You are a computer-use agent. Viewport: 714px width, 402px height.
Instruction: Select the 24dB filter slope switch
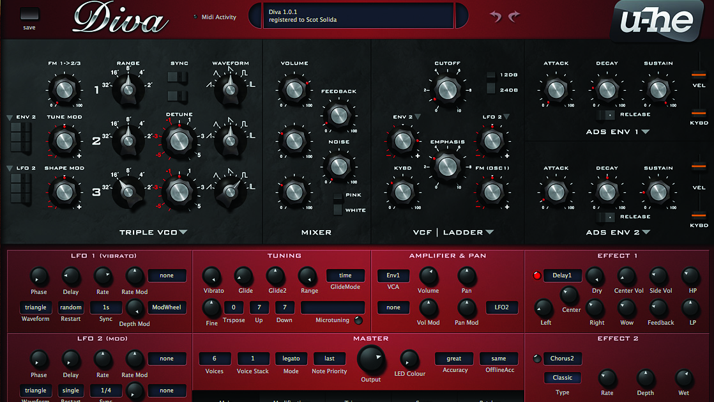click(491, 88)
